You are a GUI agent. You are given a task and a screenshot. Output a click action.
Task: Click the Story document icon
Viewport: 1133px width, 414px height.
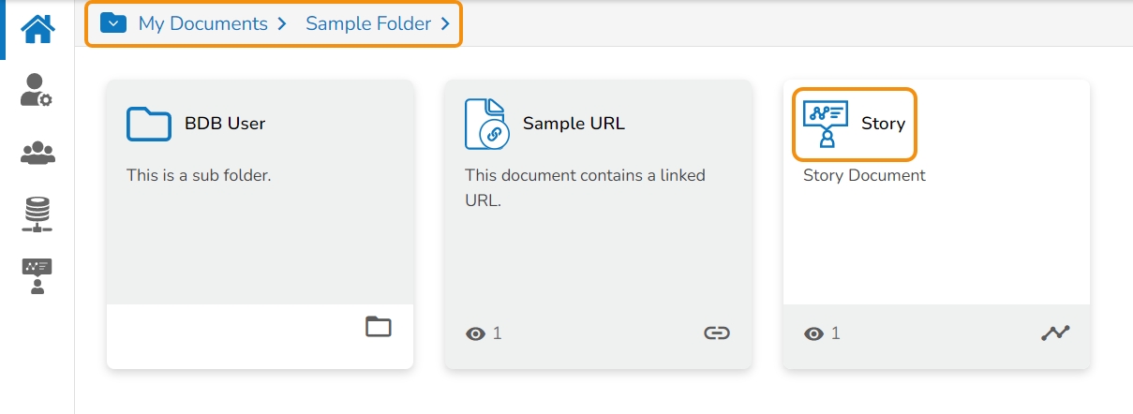[826, 124]
